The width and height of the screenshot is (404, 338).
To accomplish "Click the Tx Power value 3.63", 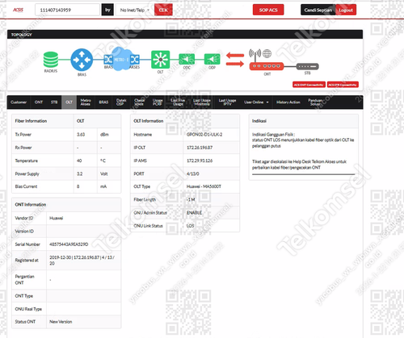I will (81, 135).
